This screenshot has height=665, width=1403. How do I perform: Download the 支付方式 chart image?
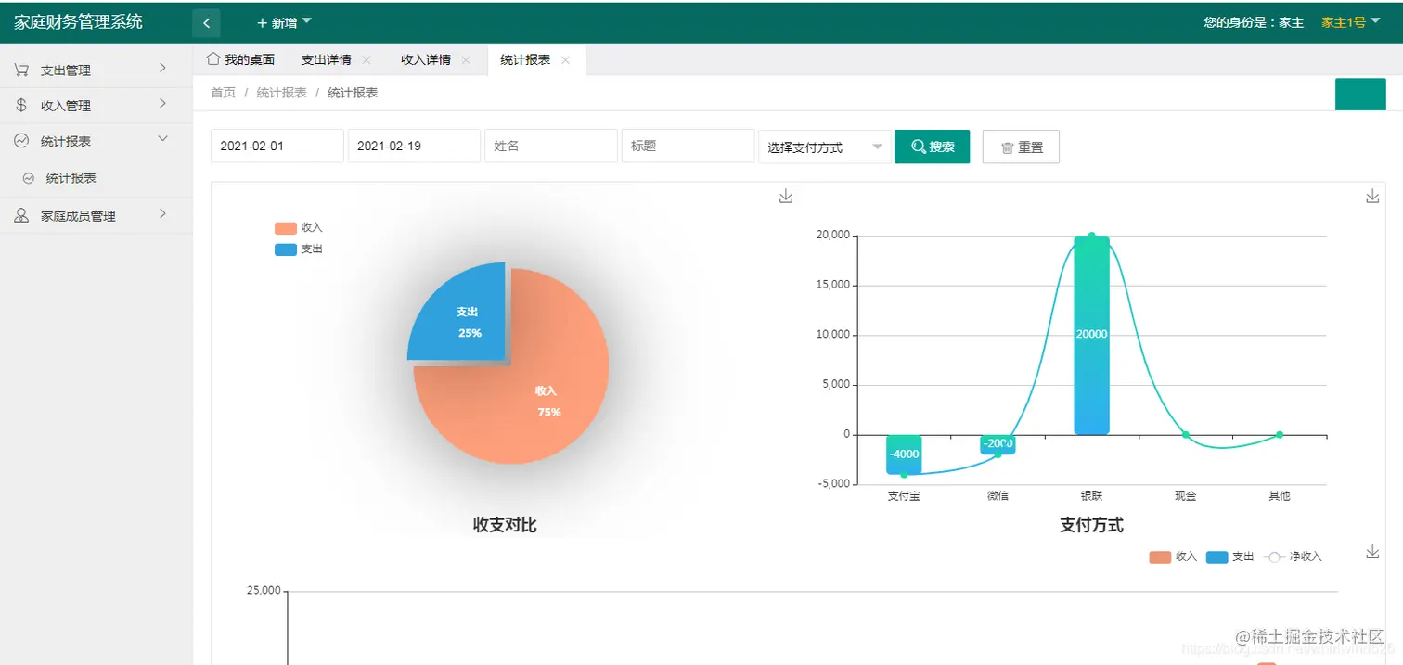tap(1373, 196)
